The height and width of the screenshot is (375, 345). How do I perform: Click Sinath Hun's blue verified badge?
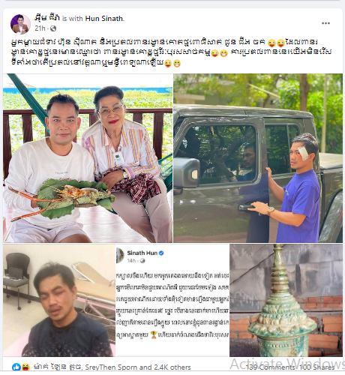coord(161,253)
